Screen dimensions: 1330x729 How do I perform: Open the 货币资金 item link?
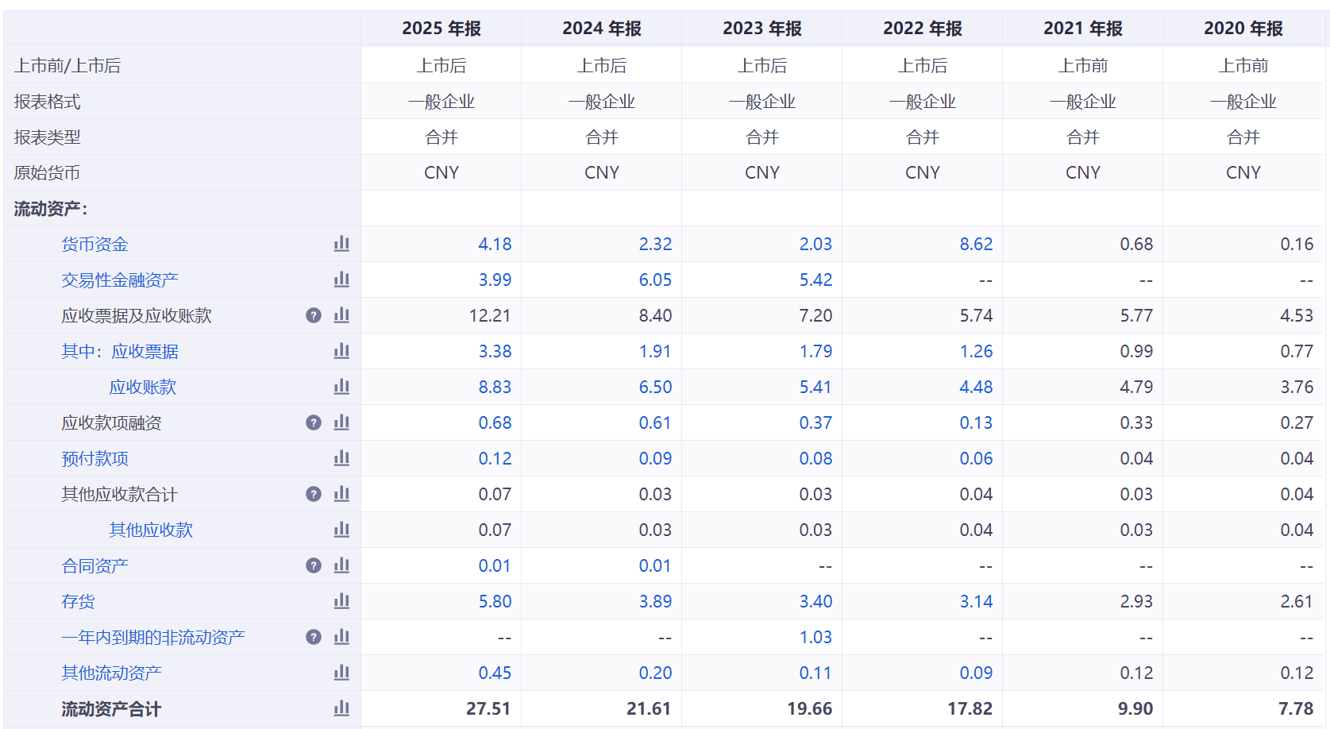click(94, 245)
